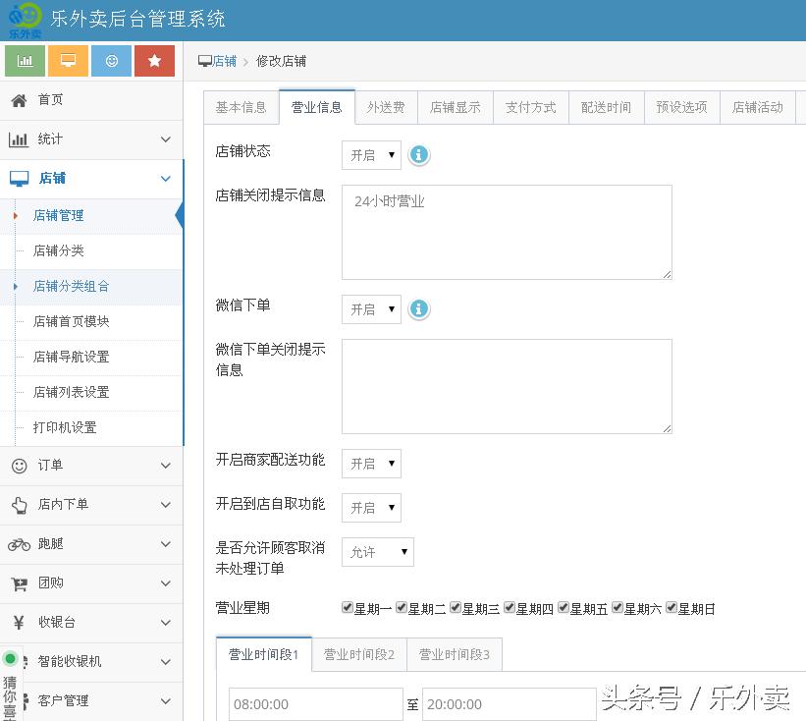Uncheck 星期五 in 营业星期
This screenshot has height=721, width=806.
pyautogui.click(x=564, y=607)
